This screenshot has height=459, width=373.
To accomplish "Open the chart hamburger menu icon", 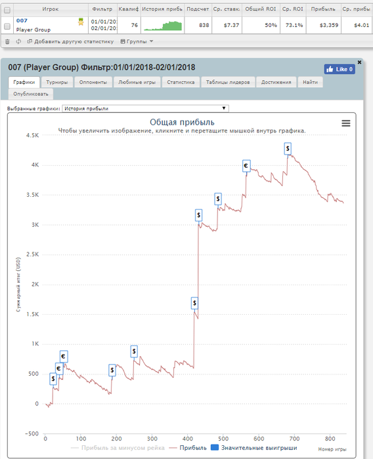I will [x=346, y=123].
